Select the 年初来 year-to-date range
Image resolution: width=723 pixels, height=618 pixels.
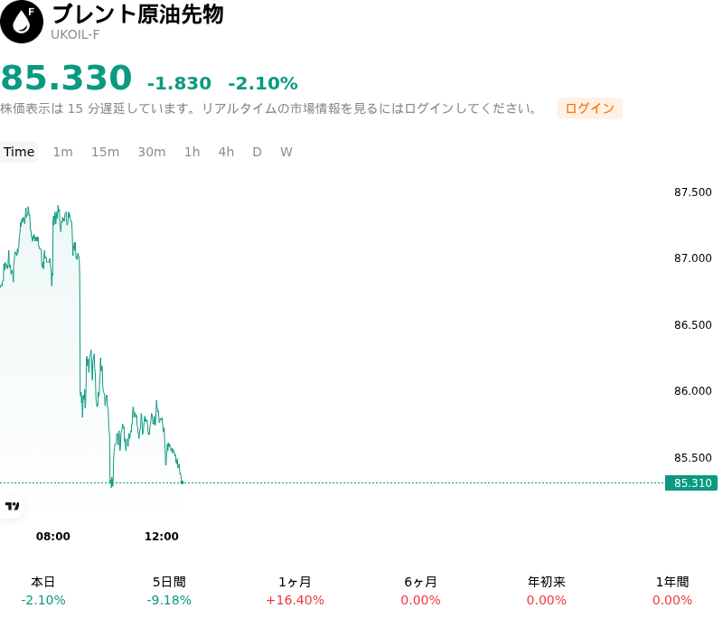click(547, 591)
